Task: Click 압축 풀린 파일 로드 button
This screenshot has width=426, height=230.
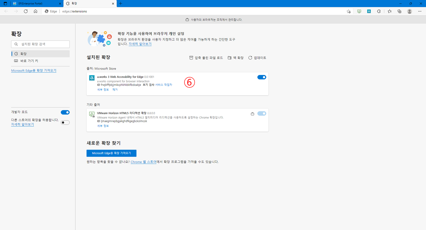Action: click(x=206, y=58)
